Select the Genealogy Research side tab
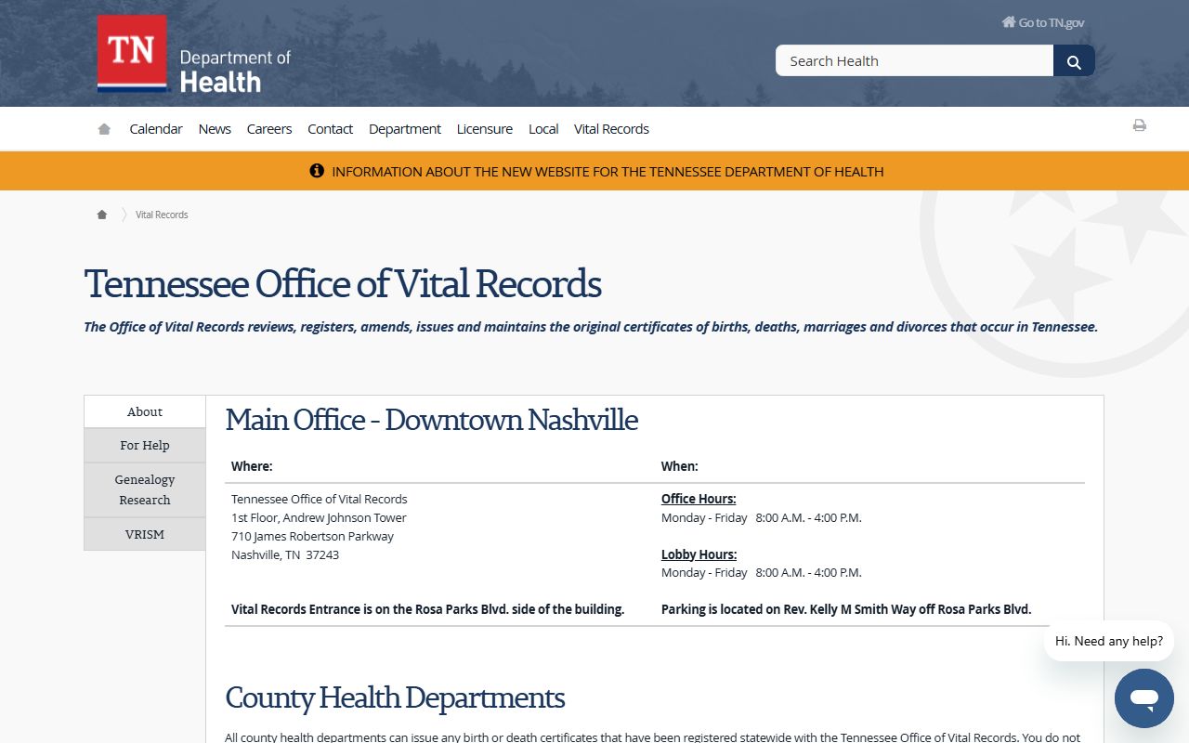Viewport: 1189px width, 743px height. (145, 489)
